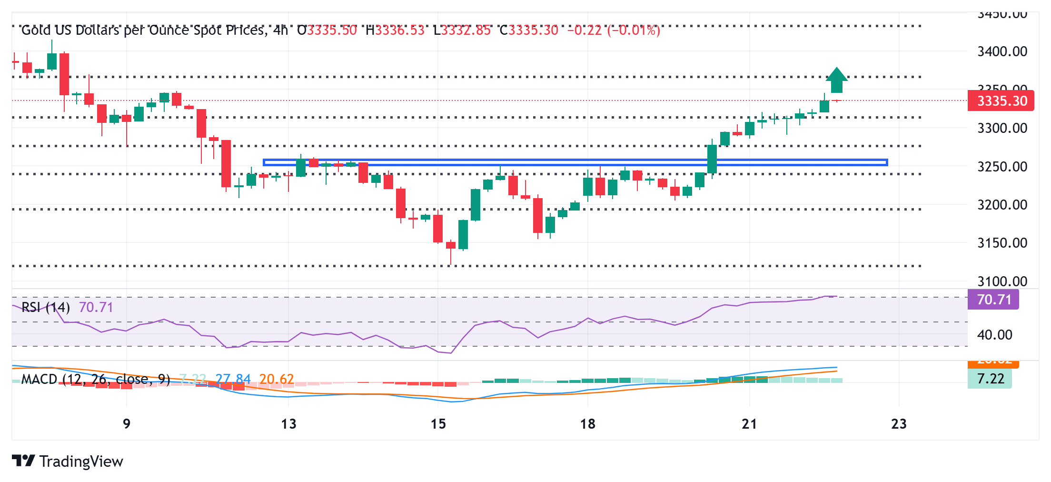Click the closing price value C3335.30
1051x482 pixels.
528,30
